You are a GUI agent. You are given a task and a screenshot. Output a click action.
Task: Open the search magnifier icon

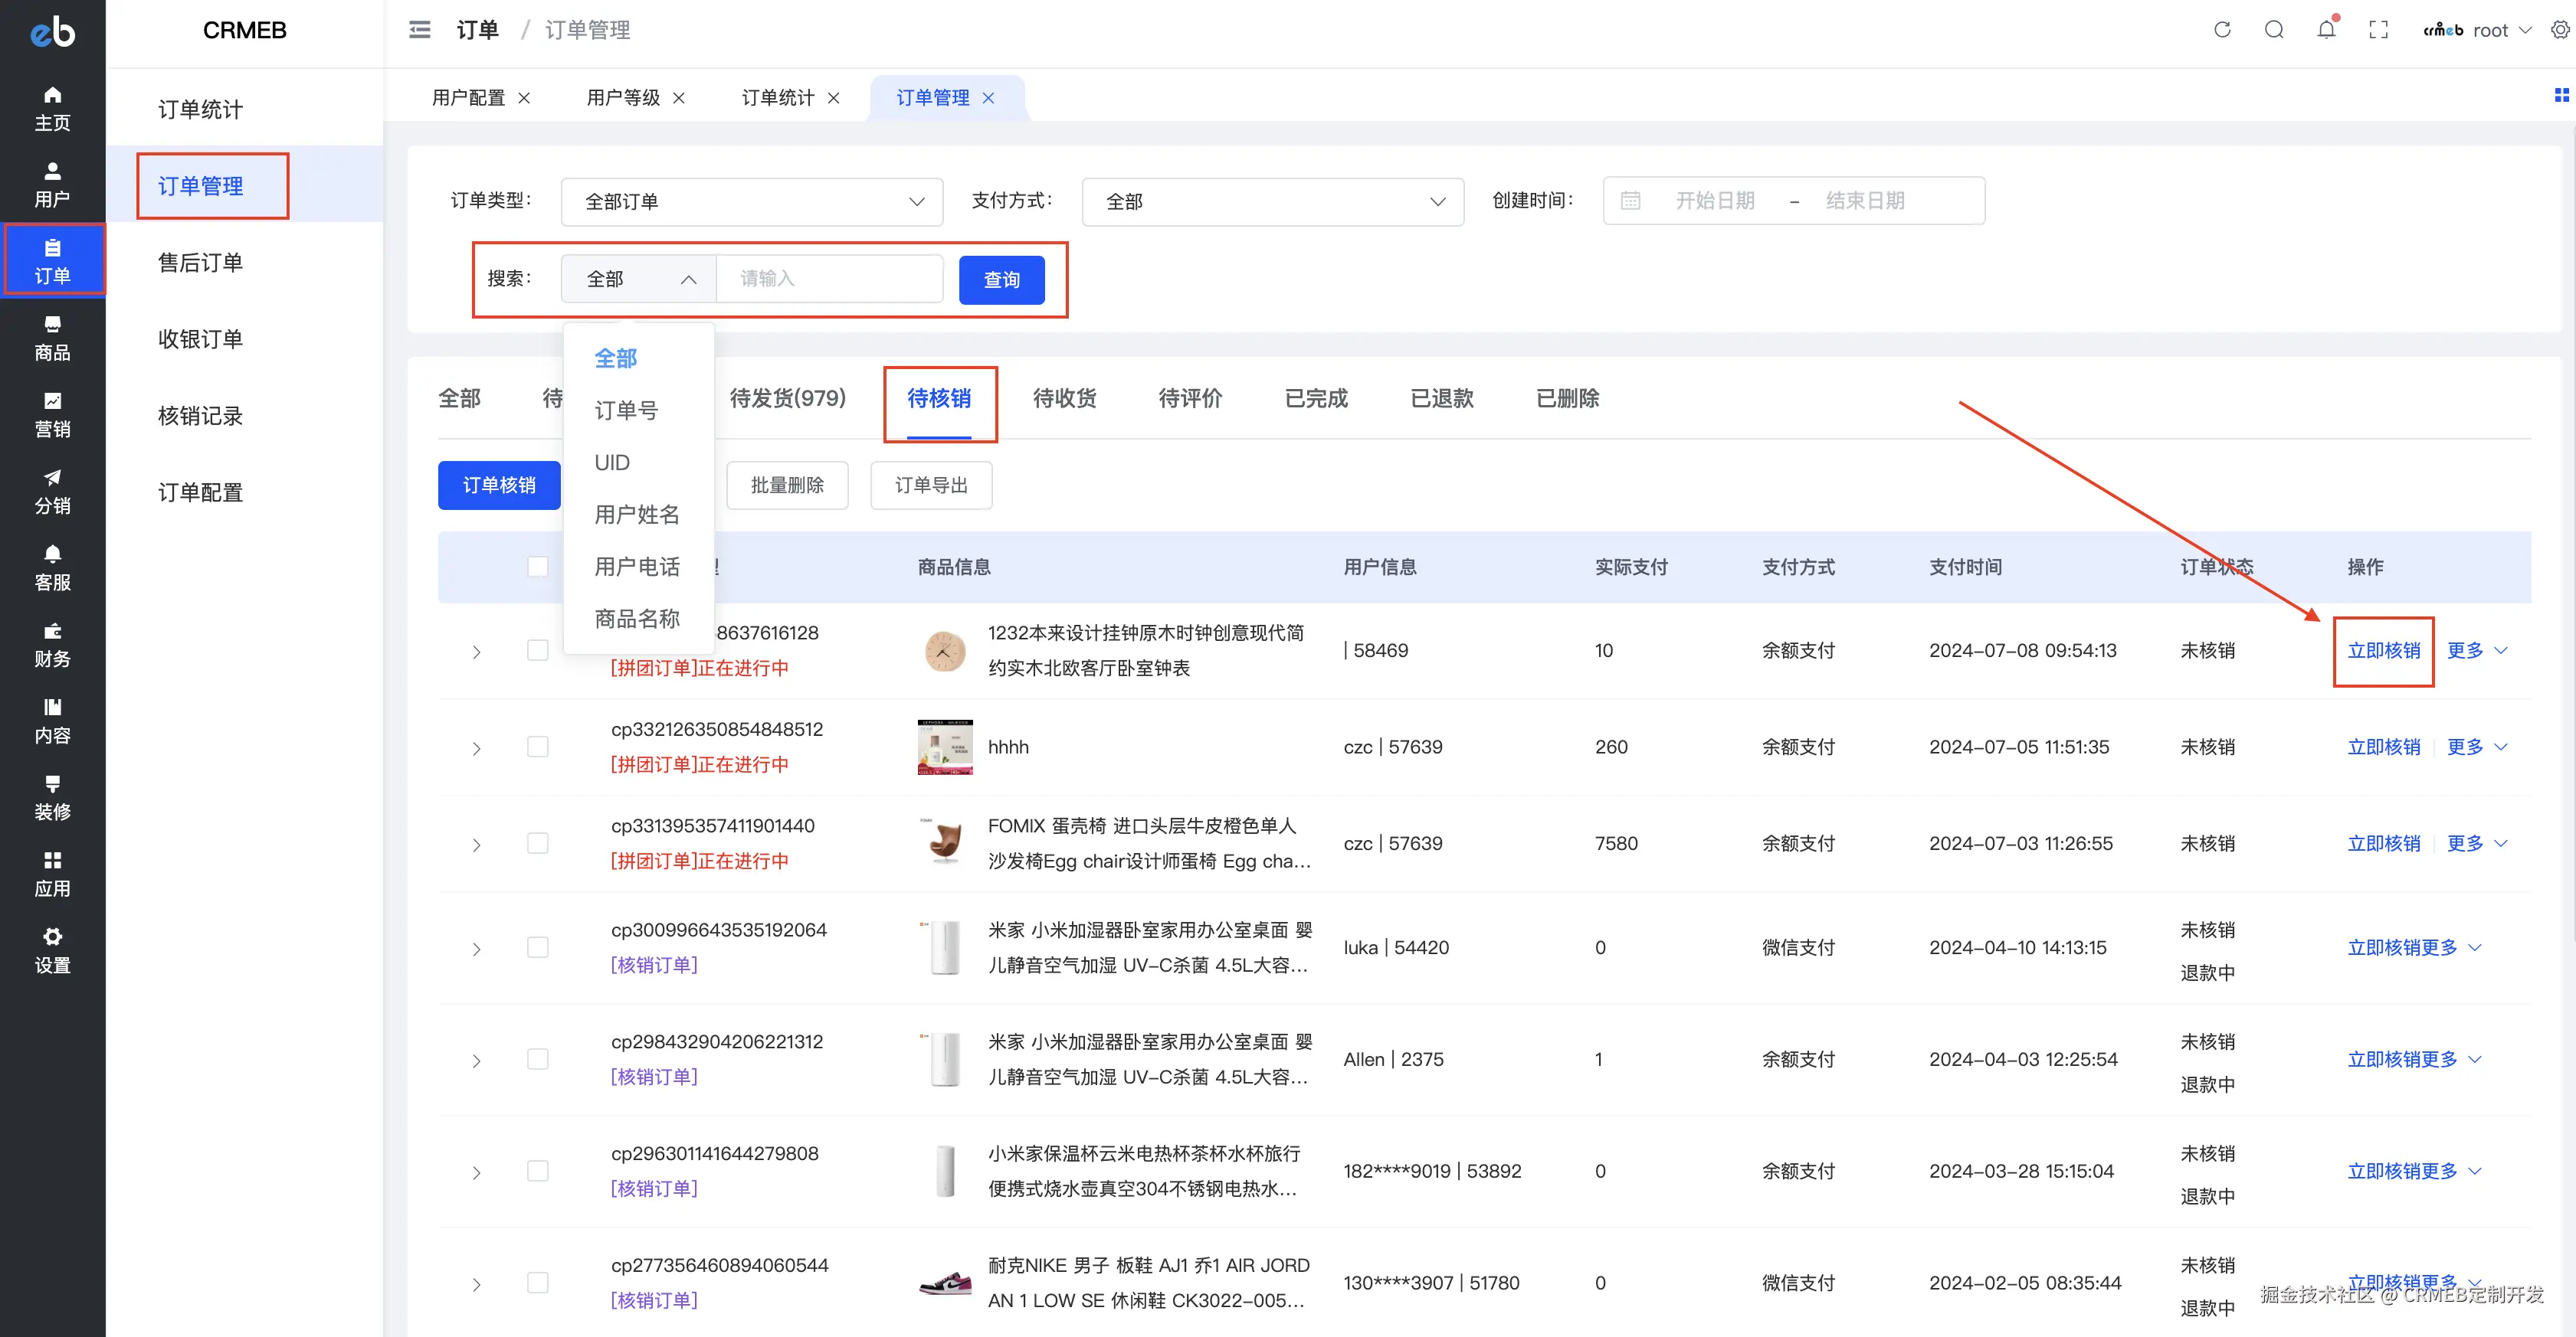tap(2274, 30)
